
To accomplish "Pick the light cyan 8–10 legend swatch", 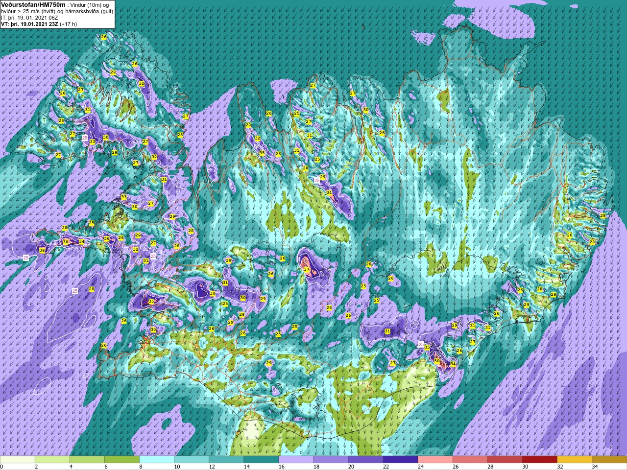I will 157,460.
